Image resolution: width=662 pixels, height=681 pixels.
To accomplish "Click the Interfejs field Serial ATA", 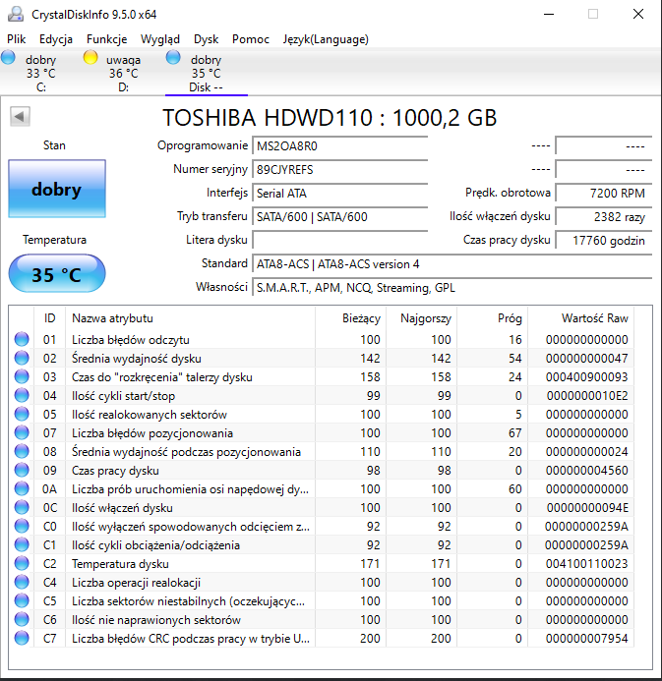I will coord(340,193).
